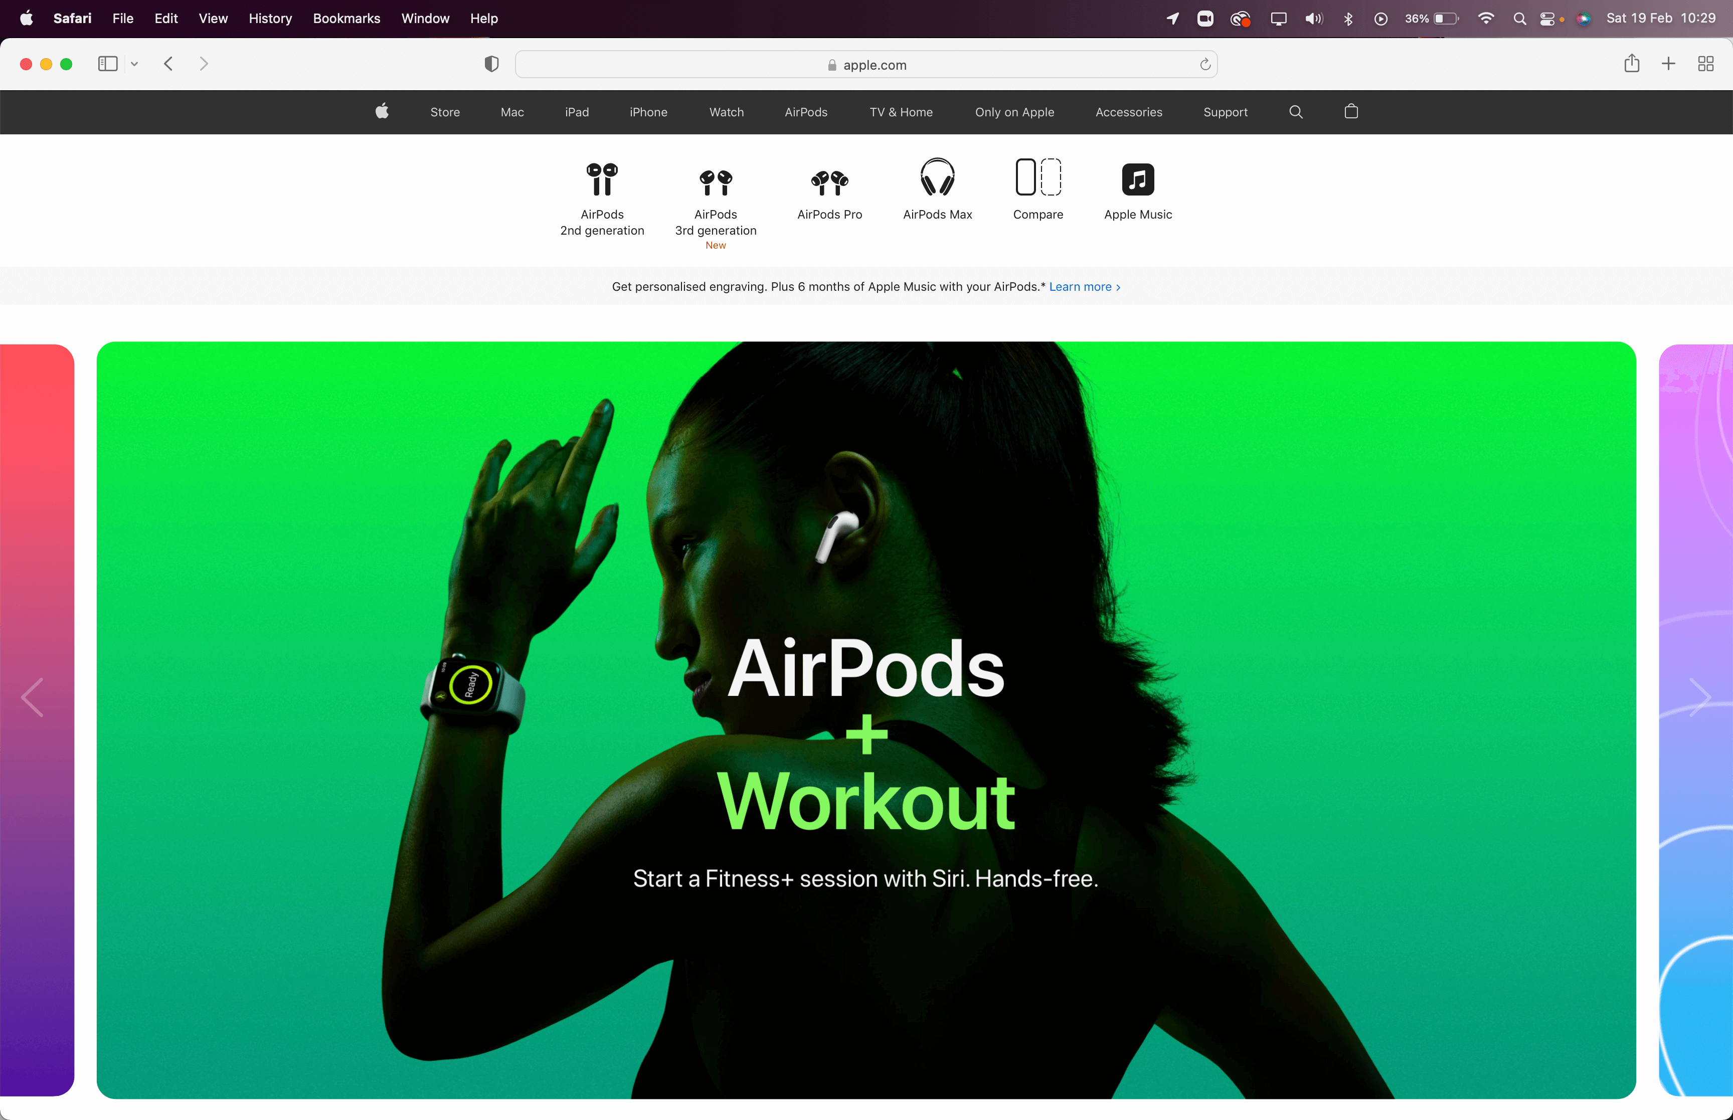Open a new tab with plus icon
The width and height of the screenshot is (1733, 1120).
tap(1668, 64)
